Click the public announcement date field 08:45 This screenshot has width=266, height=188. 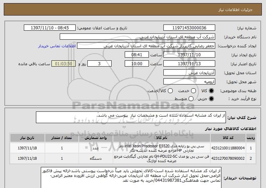(x=50, y=28)
